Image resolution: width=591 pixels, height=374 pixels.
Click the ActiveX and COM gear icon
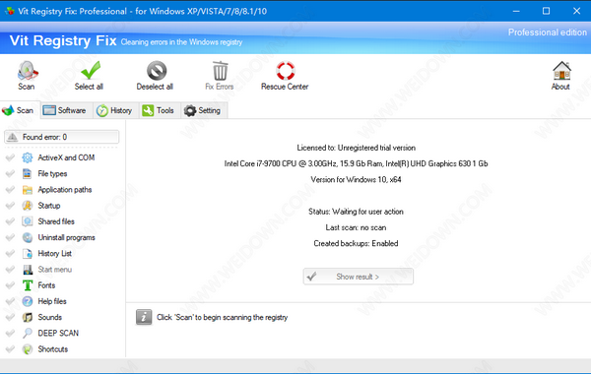(28, 157)
